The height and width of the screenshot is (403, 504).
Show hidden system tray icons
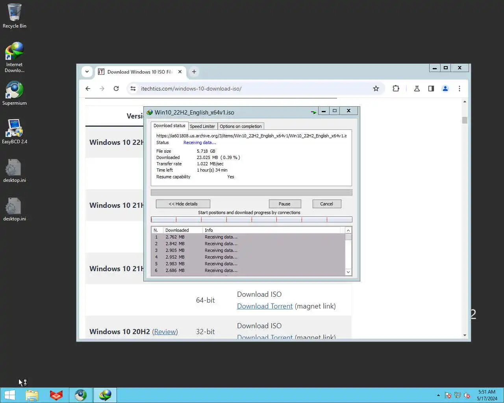tap(438, 395)
